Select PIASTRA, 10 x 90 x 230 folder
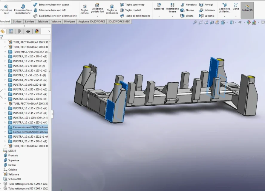 tap(28, 85)
